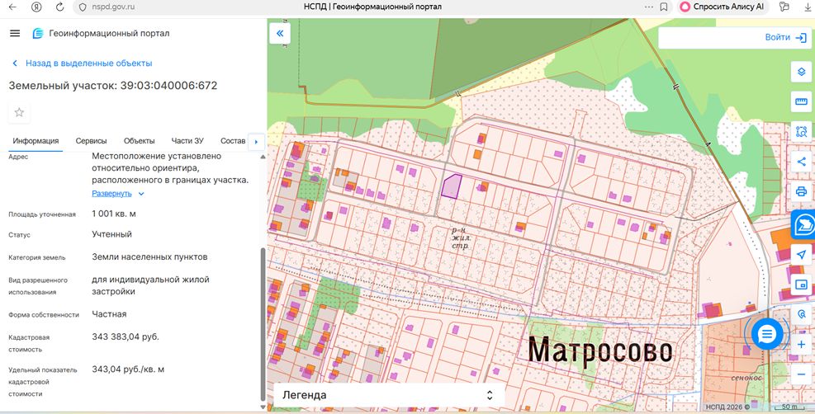The width and height of the screenshot is (815, 414).
Task: Locate my position on map
Action: click(800, 255)
